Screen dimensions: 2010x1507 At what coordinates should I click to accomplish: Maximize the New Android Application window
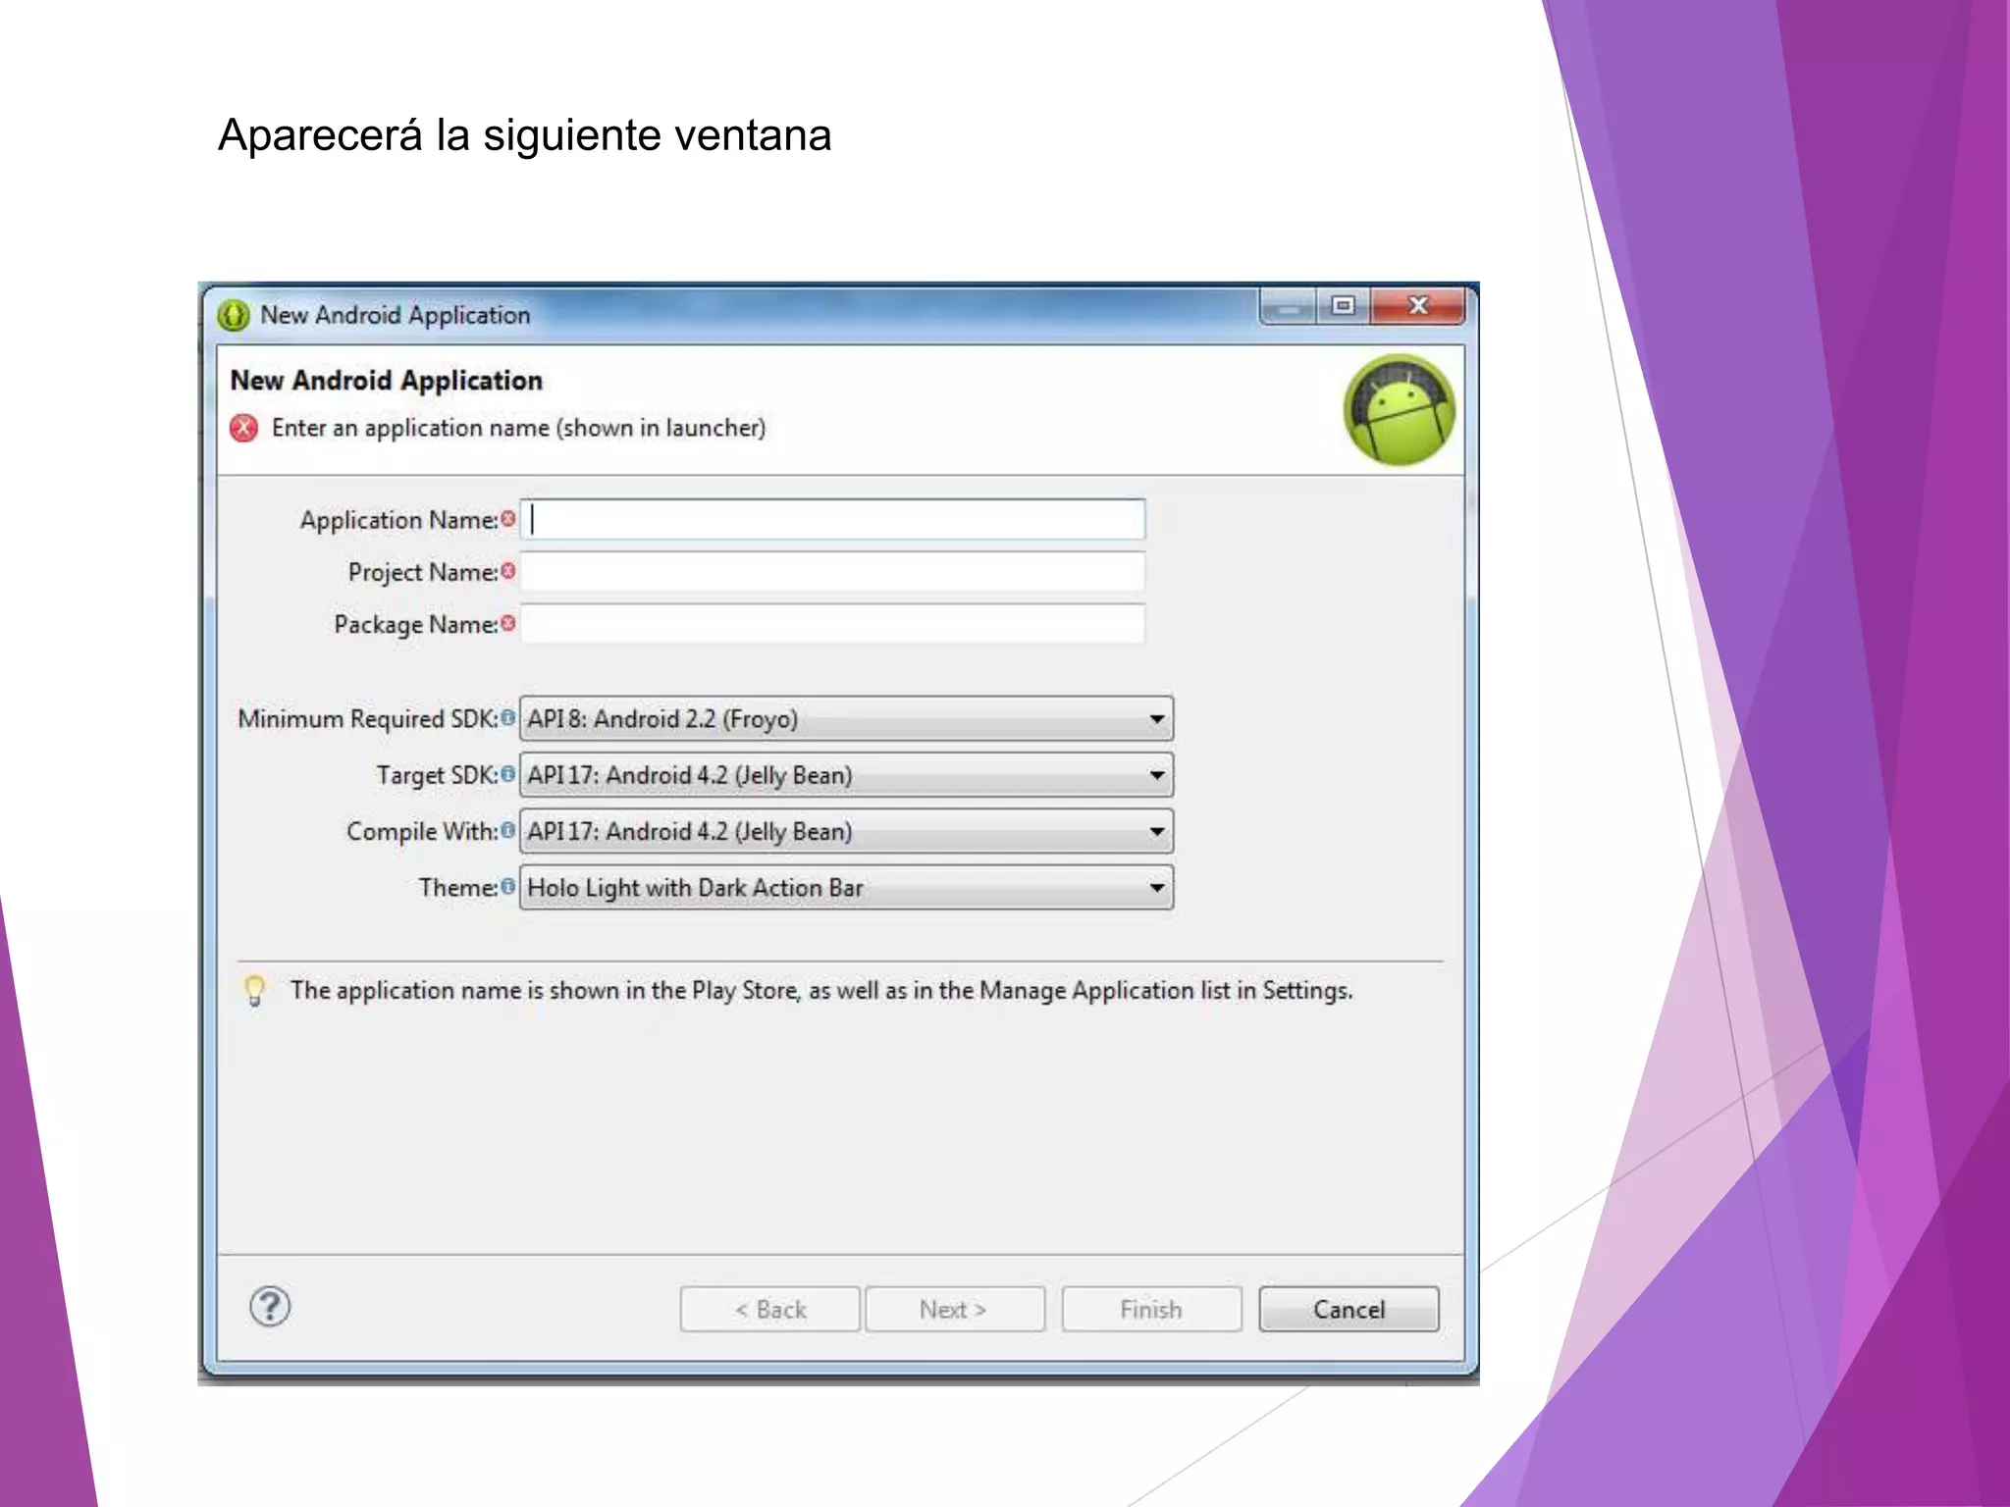1343,306
